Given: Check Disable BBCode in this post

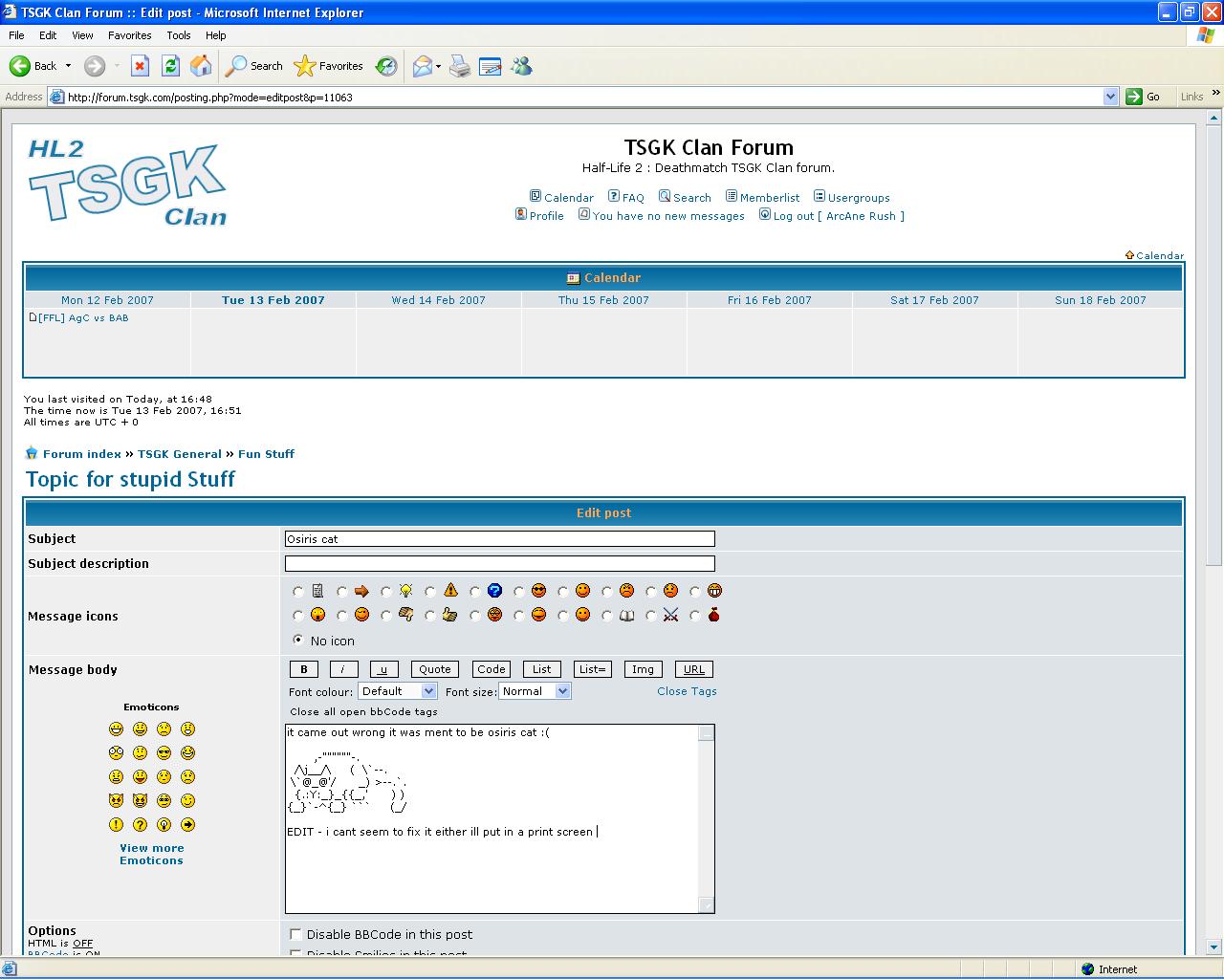Looking at the screenshot, I should pyautogui.click(x=295, y=934).
